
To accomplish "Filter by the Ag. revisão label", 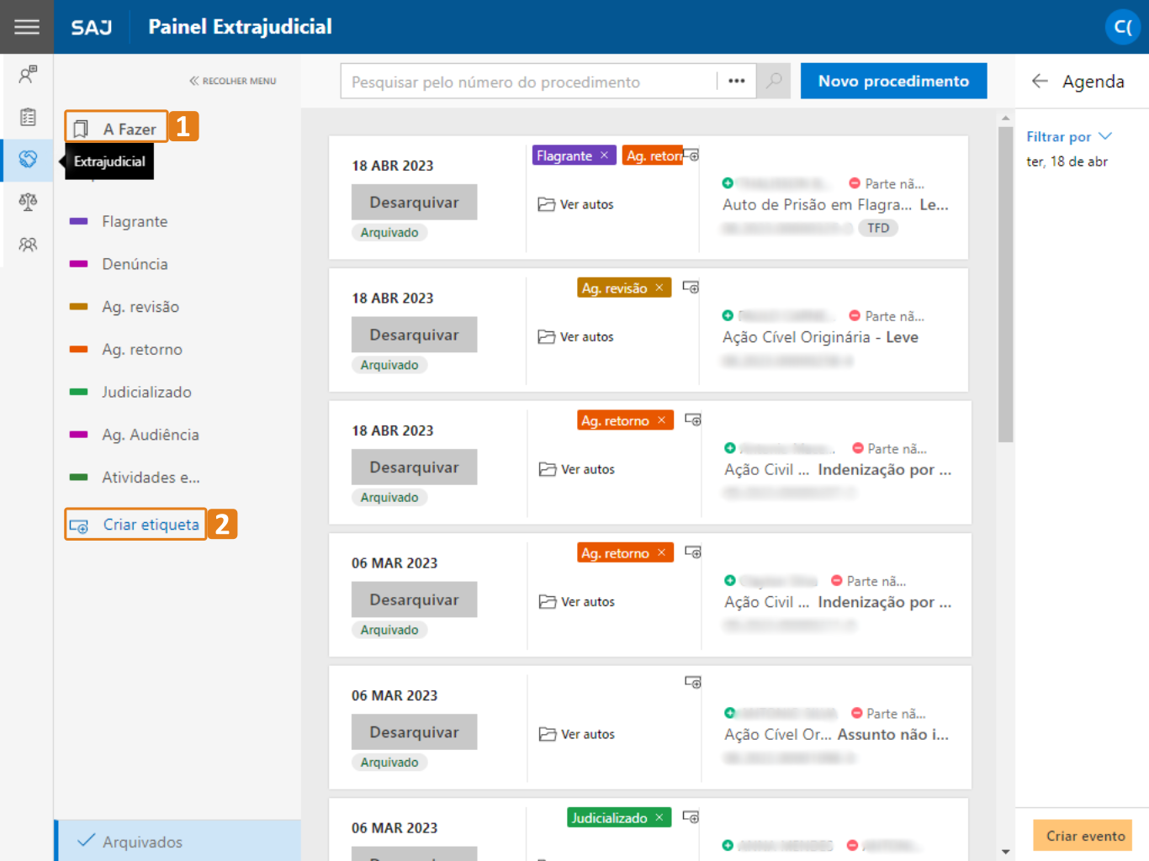I will [x=140, y=307].
